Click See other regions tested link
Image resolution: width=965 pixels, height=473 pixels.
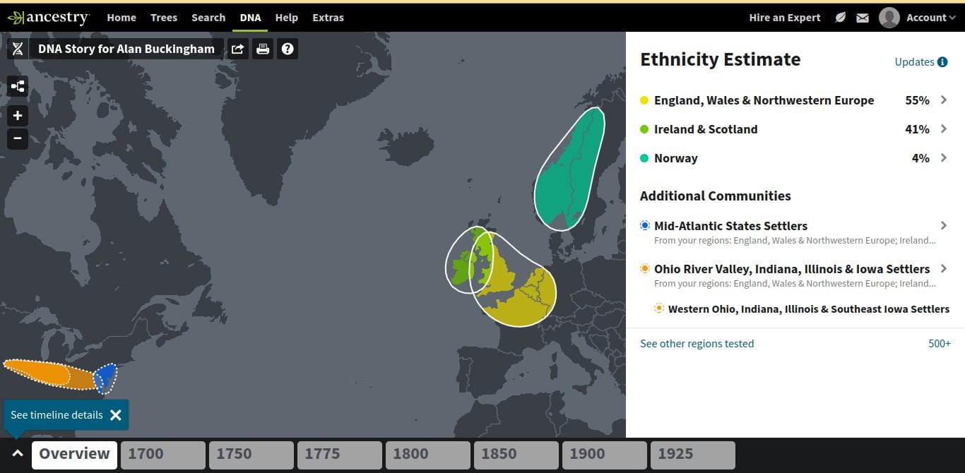point(697,344)
